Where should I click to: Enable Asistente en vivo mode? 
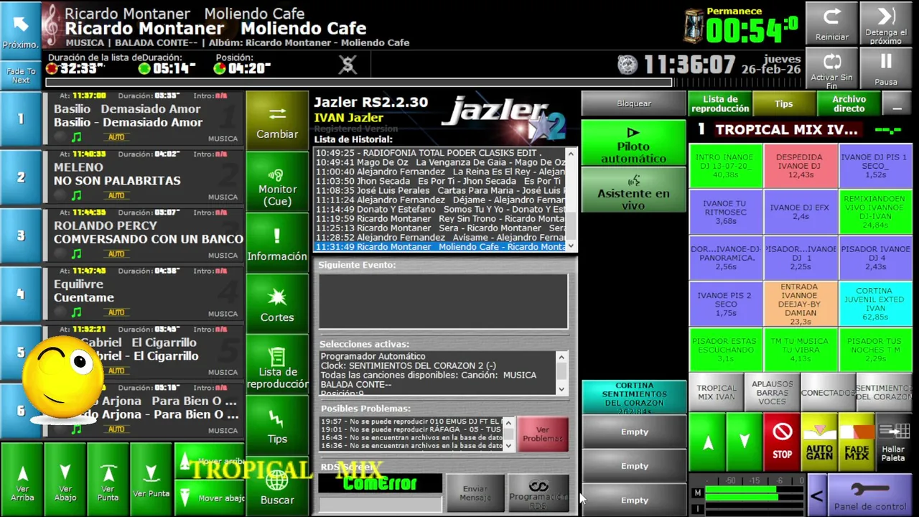(x=633, y=190)
